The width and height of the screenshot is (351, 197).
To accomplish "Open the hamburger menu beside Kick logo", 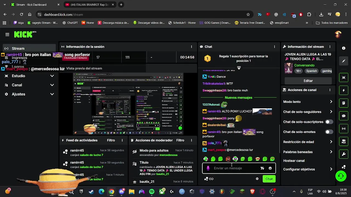I will pyautogui.click(x=7, y=34).
